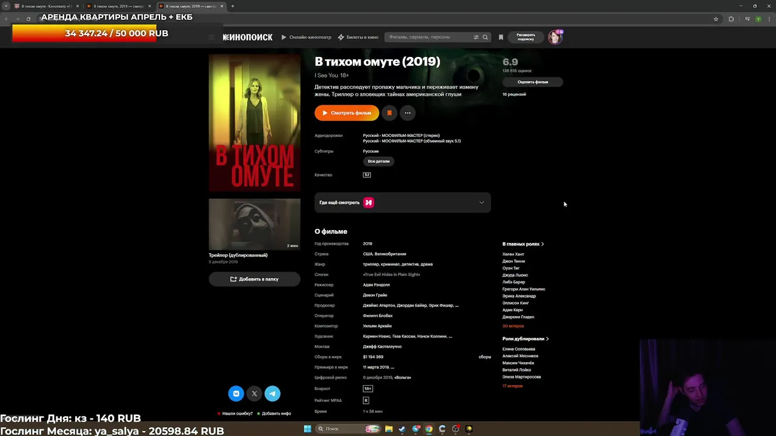Bookmark the film next to the play button
Screen dimensions: 776x436
click(389, 113)
